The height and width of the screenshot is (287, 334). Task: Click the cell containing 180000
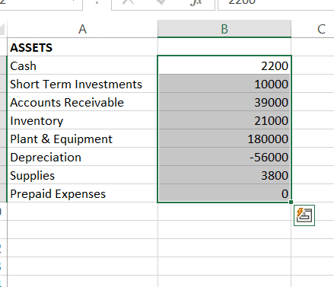pos(224,139)
